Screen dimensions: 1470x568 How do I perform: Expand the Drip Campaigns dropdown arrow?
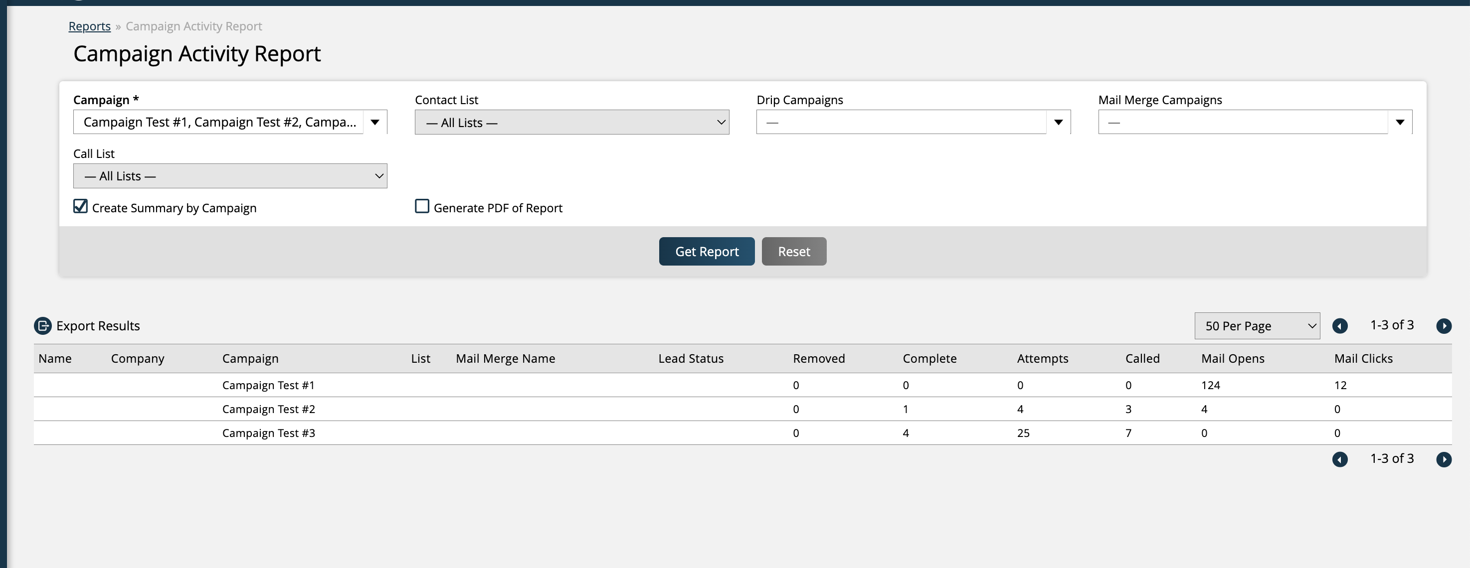tap(1058, 122)
